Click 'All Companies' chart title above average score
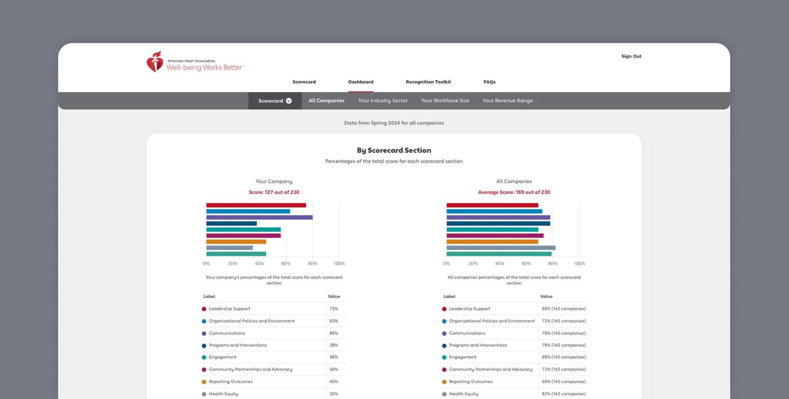This screenshot has width=789, height=399. [514, 181]
